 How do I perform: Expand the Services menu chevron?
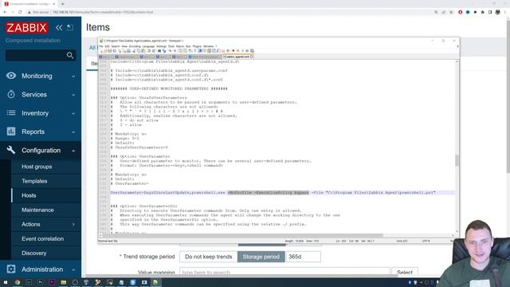73,95
